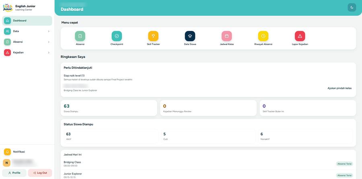
Task: Click the Data people icon in sidebar
Action: 7,31
